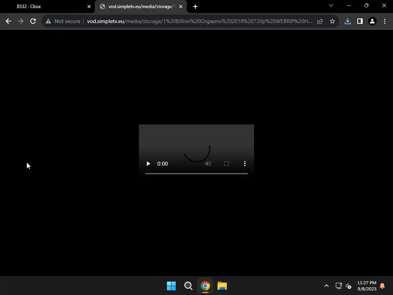Open the notification bell
The image size is (393, 295).
[383, 286]
